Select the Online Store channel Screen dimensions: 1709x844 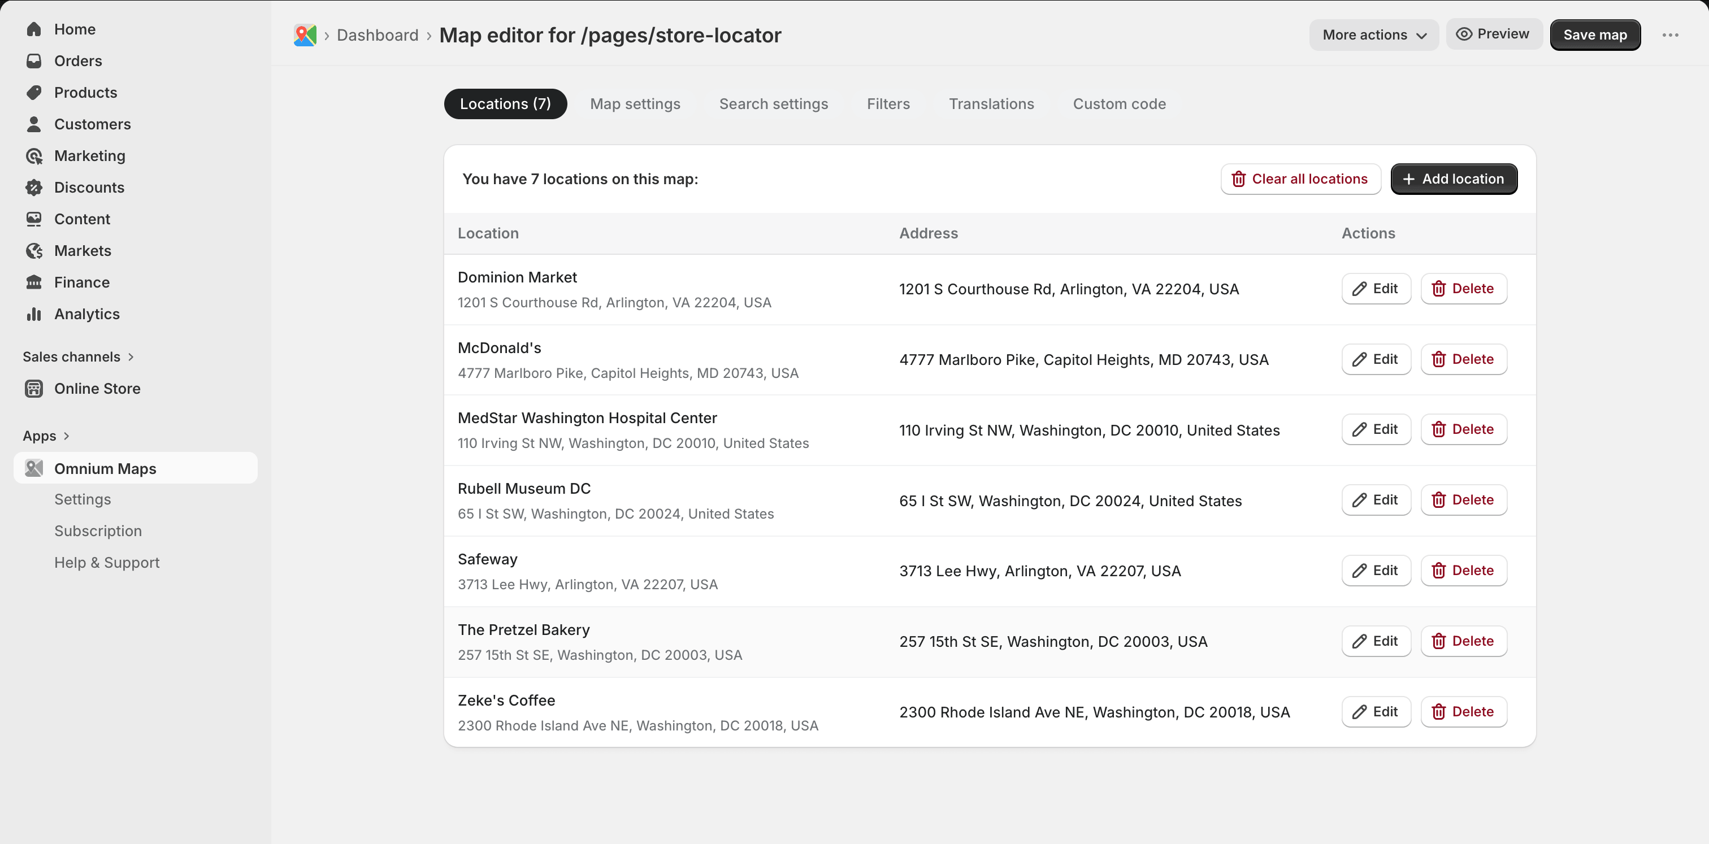pos(97,389)
